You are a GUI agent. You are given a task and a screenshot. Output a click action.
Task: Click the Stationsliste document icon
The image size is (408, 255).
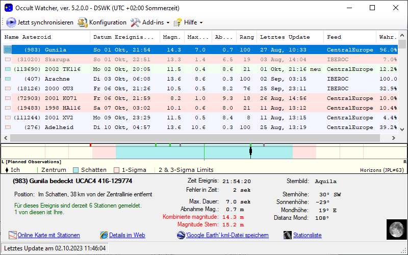point(289,235)
